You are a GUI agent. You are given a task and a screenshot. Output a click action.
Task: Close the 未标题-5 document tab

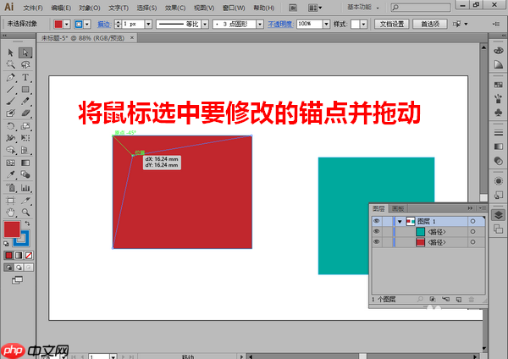(132, 38)
